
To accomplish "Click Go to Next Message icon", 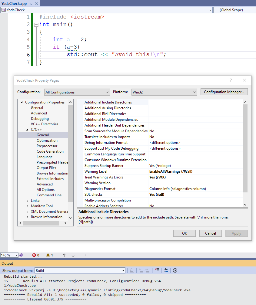I will point(148,270).
